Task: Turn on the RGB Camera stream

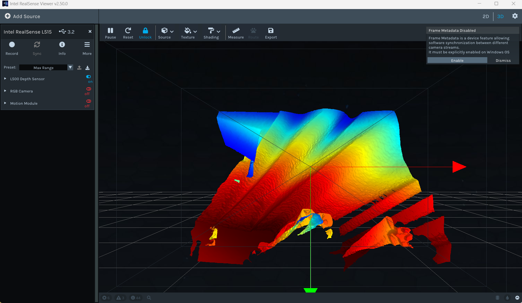Action: point(88,89)
